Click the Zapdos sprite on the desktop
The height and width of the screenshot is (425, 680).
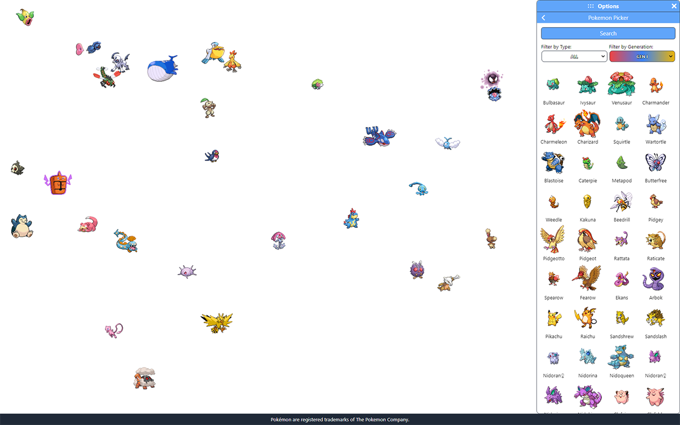(x=217, y=322)
